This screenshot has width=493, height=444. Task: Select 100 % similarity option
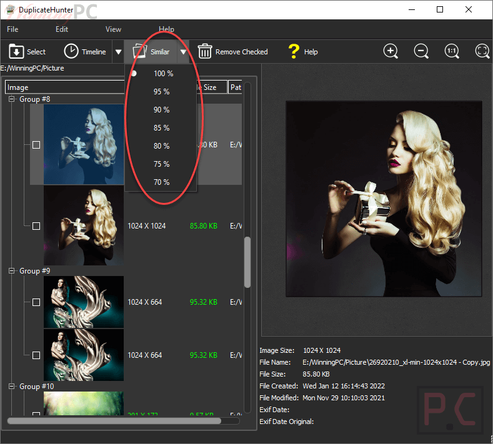[x=161, y=74]
